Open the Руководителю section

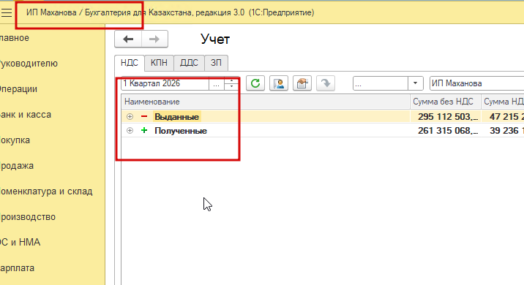pos(29,64)
